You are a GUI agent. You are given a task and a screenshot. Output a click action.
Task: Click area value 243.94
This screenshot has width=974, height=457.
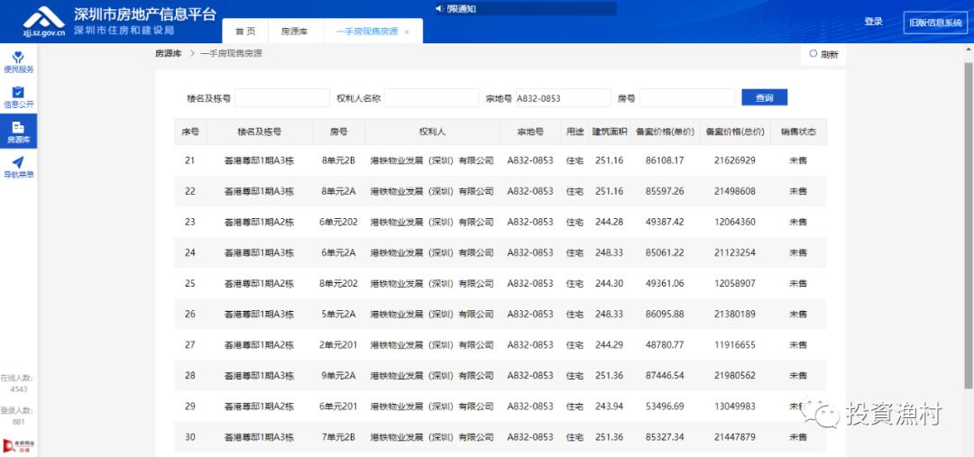click(x=610, y=407)
